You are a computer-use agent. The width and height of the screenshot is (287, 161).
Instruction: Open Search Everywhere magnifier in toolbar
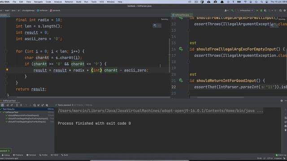(x=280, y=11)
